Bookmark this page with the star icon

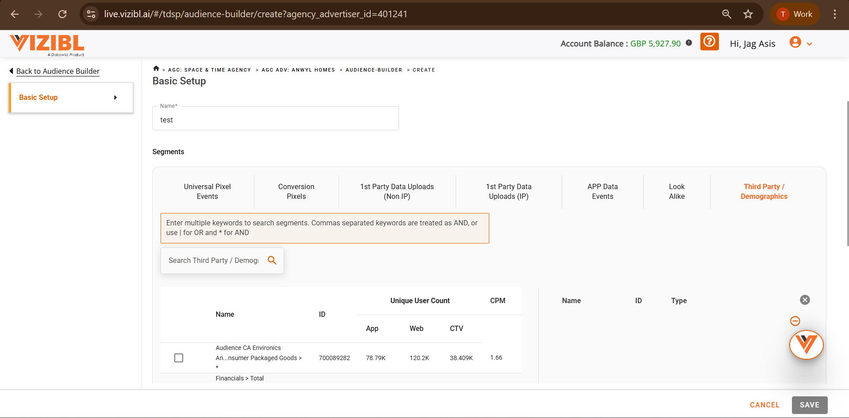click(x=748, y=14)
